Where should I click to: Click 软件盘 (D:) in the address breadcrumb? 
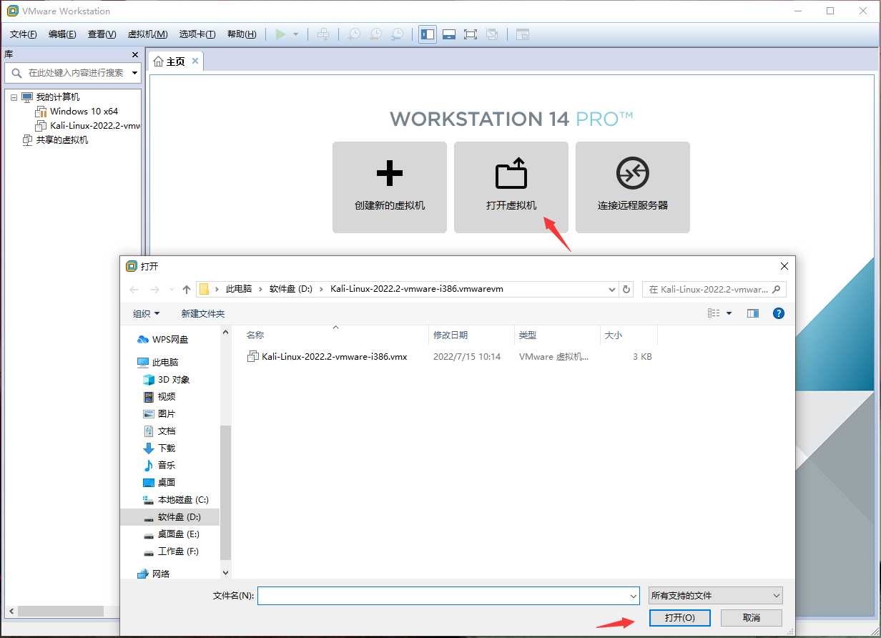291,289
